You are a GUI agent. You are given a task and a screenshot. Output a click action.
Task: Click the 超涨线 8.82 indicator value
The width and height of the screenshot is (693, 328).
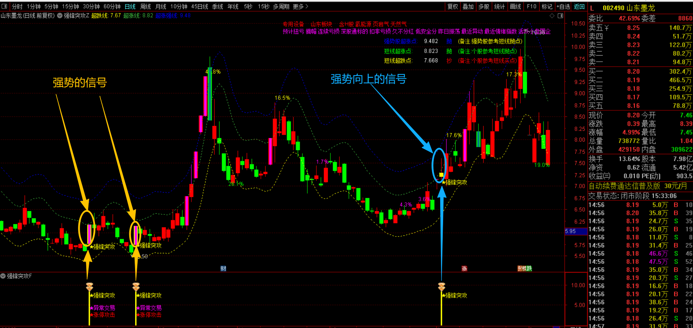(138, 15)
